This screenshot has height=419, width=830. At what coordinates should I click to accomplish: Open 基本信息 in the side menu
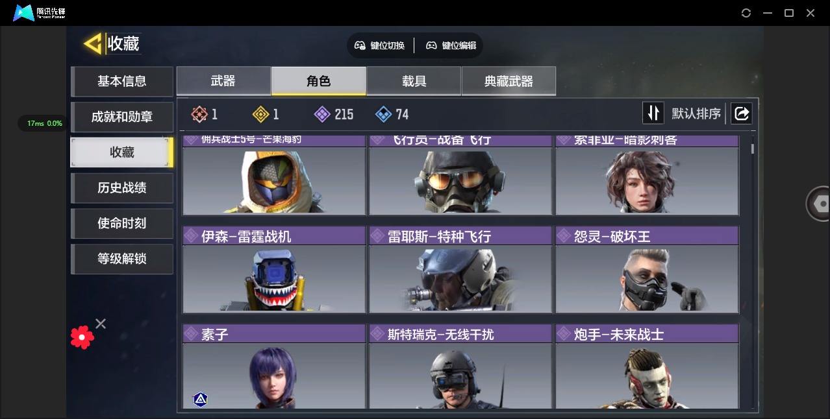(x=122, y=81)
